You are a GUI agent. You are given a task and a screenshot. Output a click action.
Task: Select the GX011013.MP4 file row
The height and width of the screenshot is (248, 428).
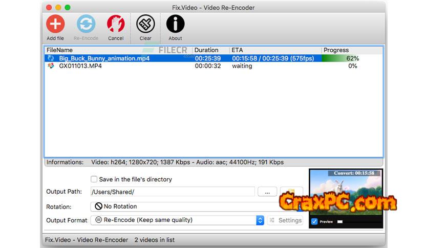[213, 66]
